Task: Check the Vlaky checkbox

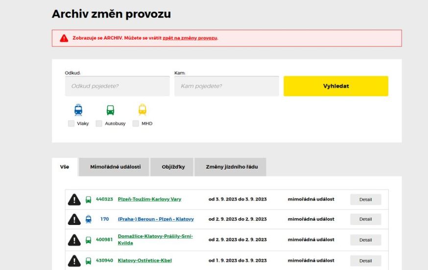Action: pos(71,124)
